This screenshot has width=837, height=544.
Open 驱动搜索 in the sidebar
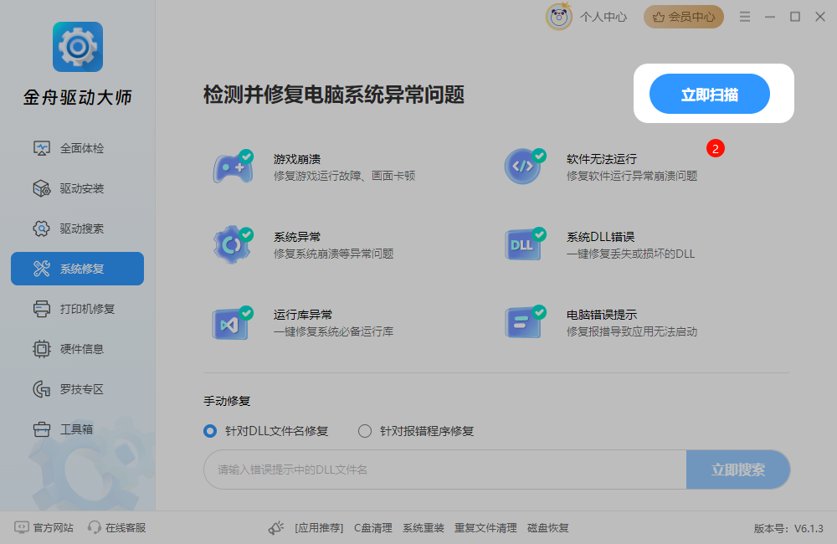point(77,228)
